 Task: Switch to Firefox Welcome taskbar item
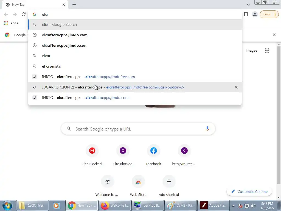[x=115, y=206]
